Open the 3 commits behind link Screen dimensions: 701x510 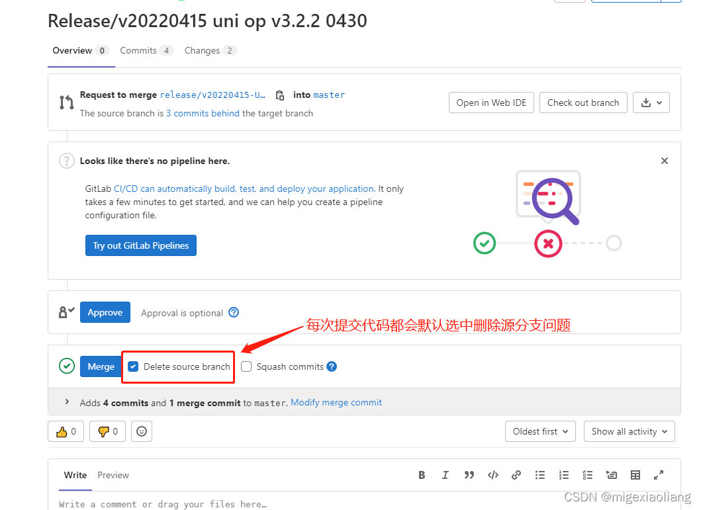tap(203, 113)
